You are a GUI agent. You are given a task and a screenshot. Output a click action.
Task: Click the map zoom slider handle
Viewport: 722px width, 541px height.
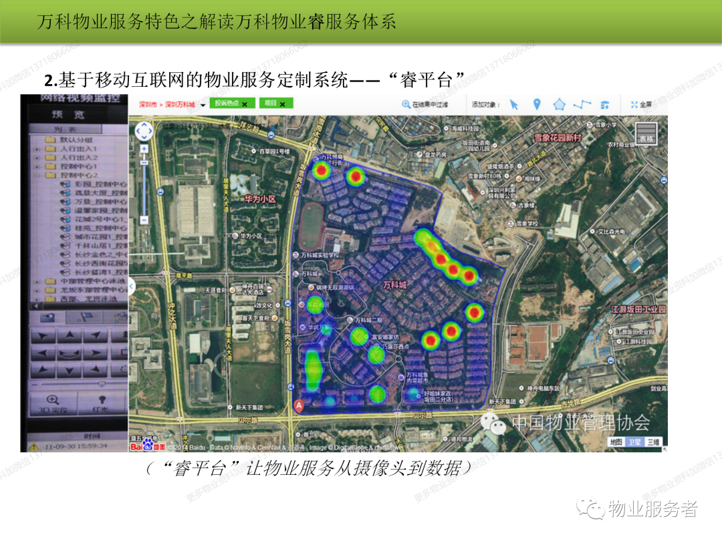[144, 162]
